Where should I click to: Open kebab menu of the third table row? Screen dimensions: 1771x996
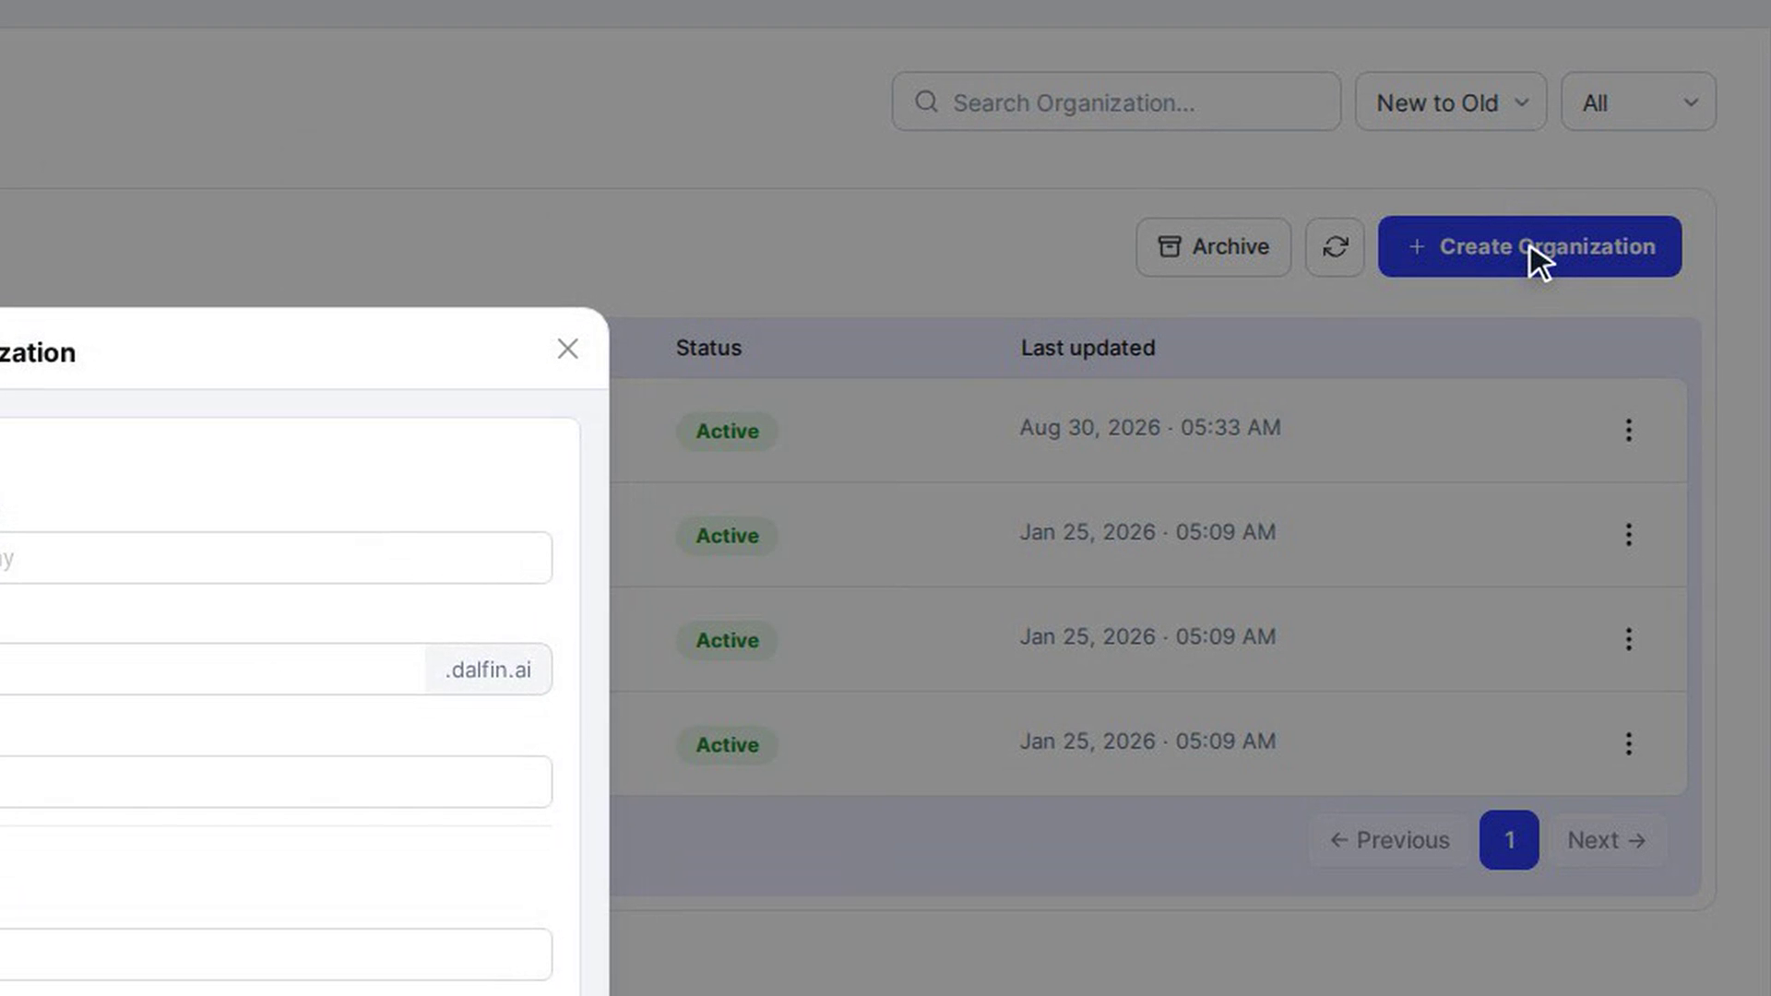click(1628, 639)
